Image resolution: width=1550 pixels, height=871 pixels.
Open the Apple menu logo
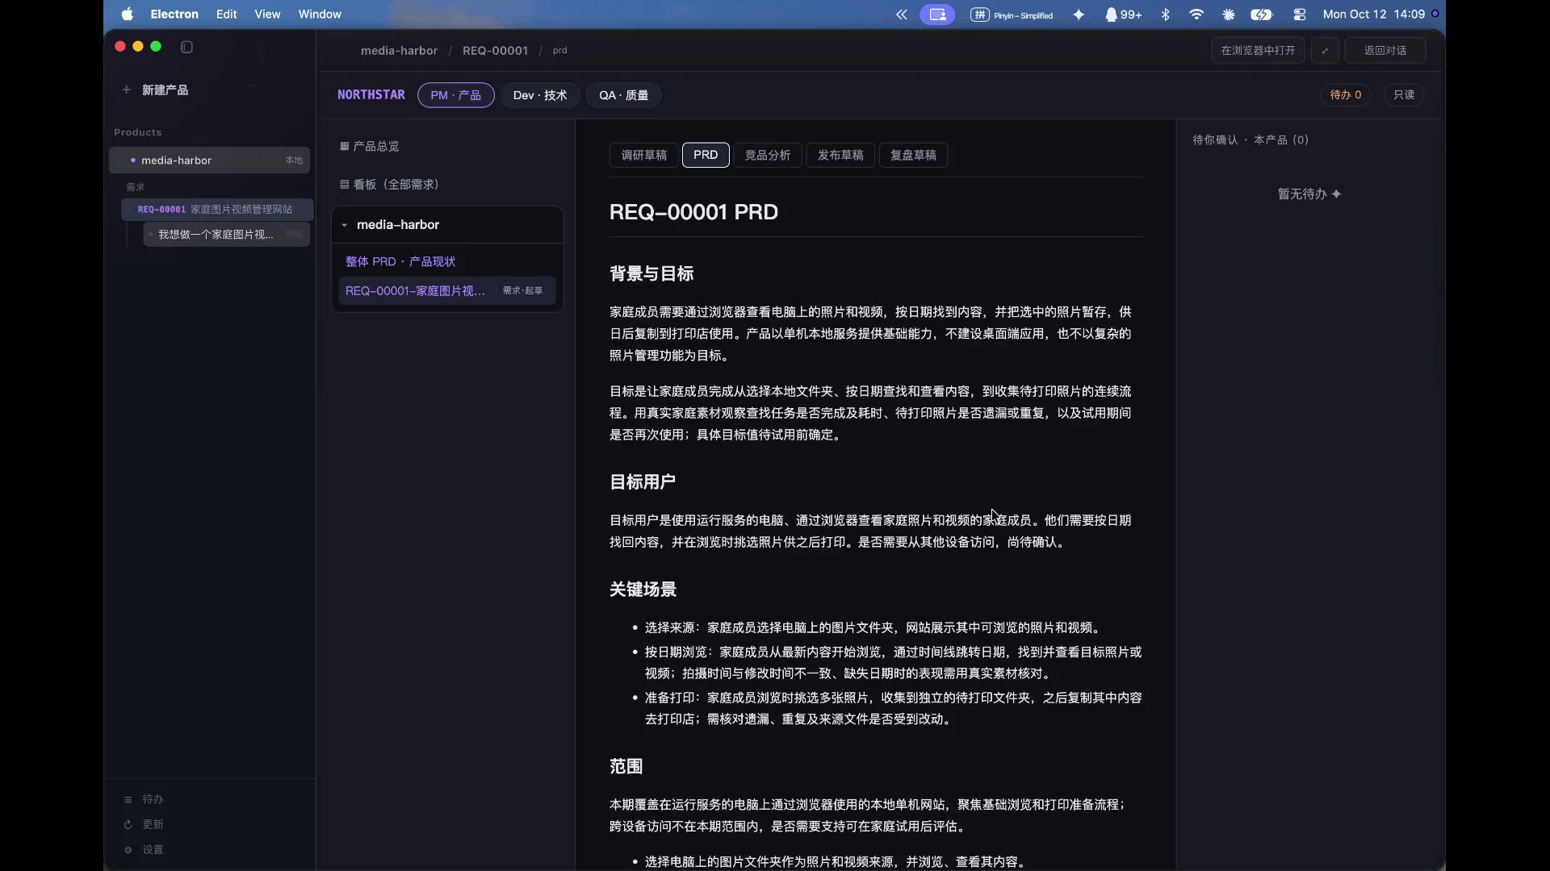point(127,15)
